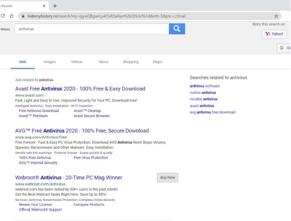Visit www.webroot.com/antivirus URL
The height and width of the screenshot is (221, 291).
pyautogui.click(x=40, y=184)
